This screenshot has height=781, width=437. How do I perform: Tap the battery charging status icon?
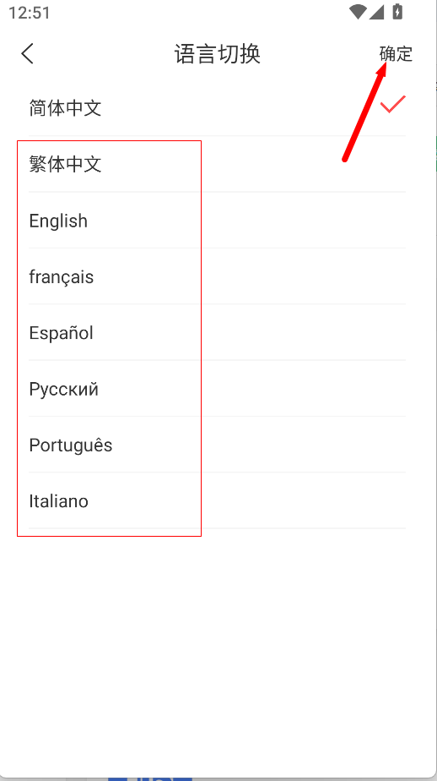[397, 11]
